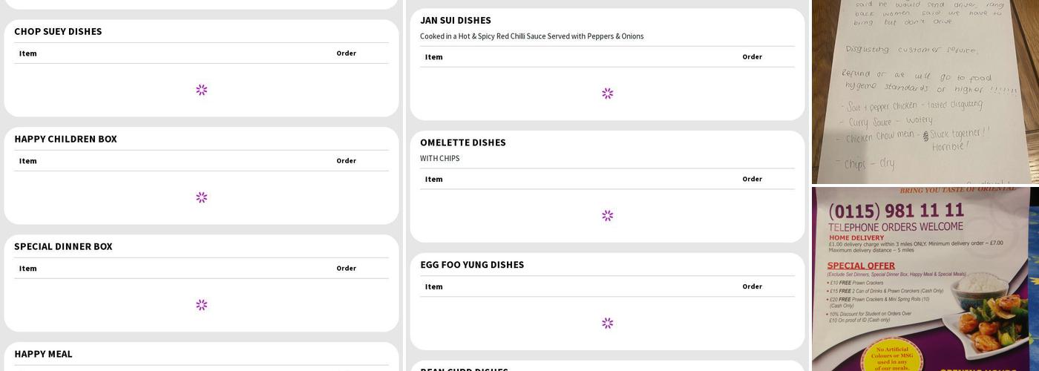Screen dimensions: 1039x371
Task: Click the Special Dinner Box section title
Action: click(x=63, y=246)
